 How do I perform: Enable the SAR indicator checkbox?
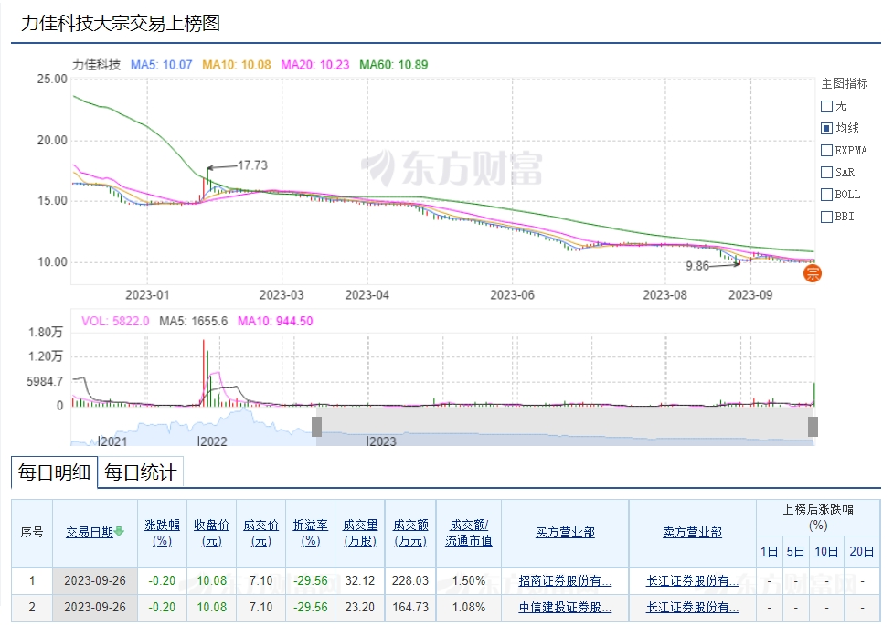[x=826, y=173]
